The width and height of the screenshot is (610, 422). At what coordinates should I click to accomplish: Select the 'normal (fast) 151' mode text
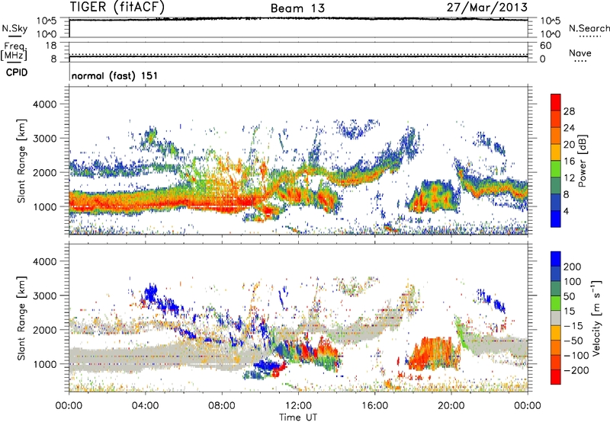(x=115, y=75)
